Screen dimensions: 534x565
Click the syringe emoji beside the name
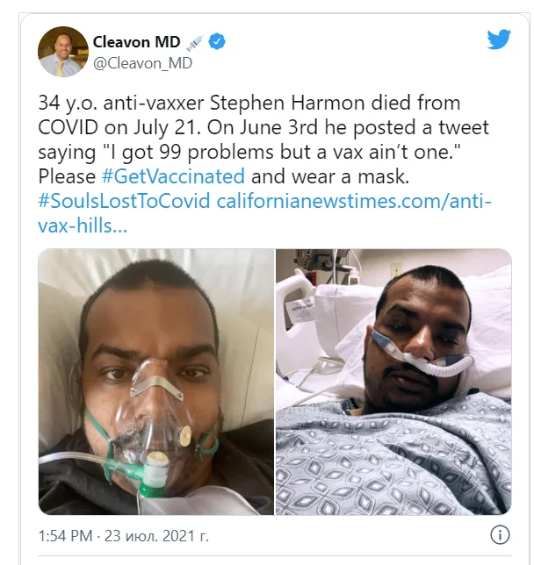coord(195,42)
